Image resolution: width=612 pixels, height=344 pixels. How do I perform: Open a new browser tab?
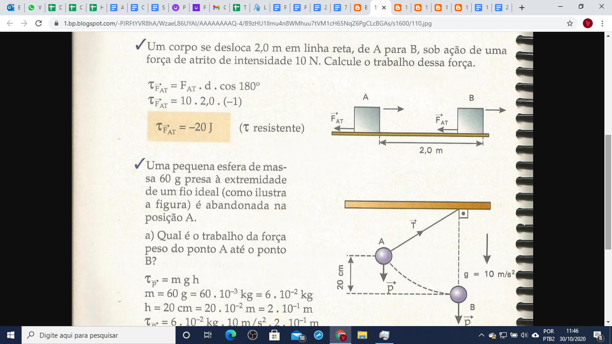click(x=521, y=8)
